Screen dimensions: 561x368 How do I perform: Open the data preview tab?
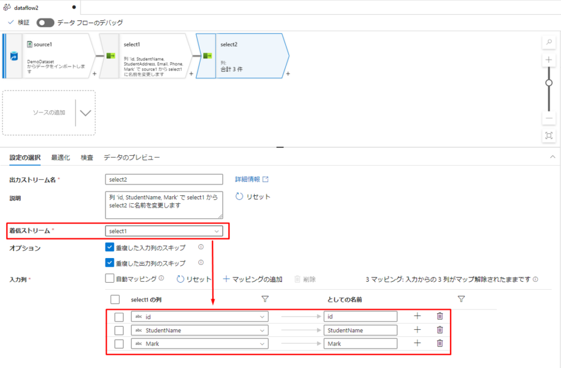pos(131,157)
